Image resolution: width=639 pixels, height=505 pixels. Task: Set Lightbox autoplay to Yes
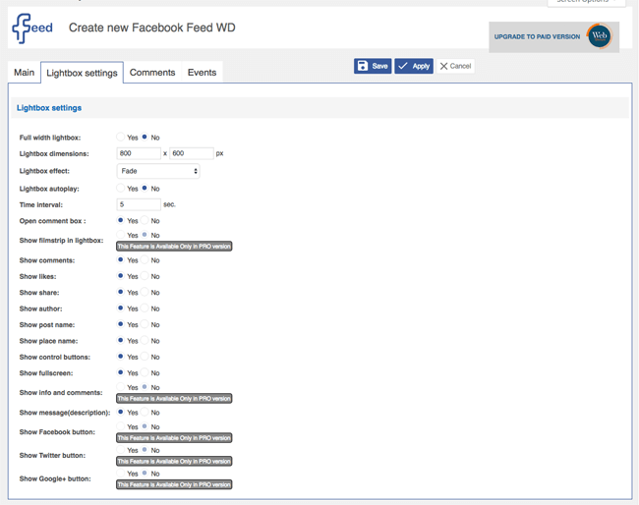click(121, 188)
